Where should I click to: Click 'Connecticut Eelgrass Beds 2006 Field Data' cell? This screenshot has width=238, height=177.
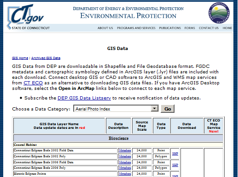point(65,162)
